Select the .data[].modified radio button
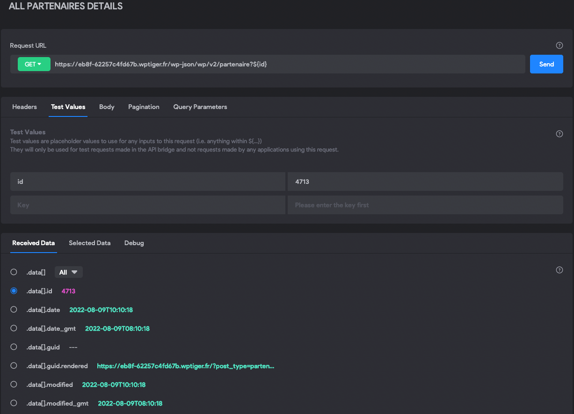Screen dimensions: 574x414 click(x=14, y=385)
